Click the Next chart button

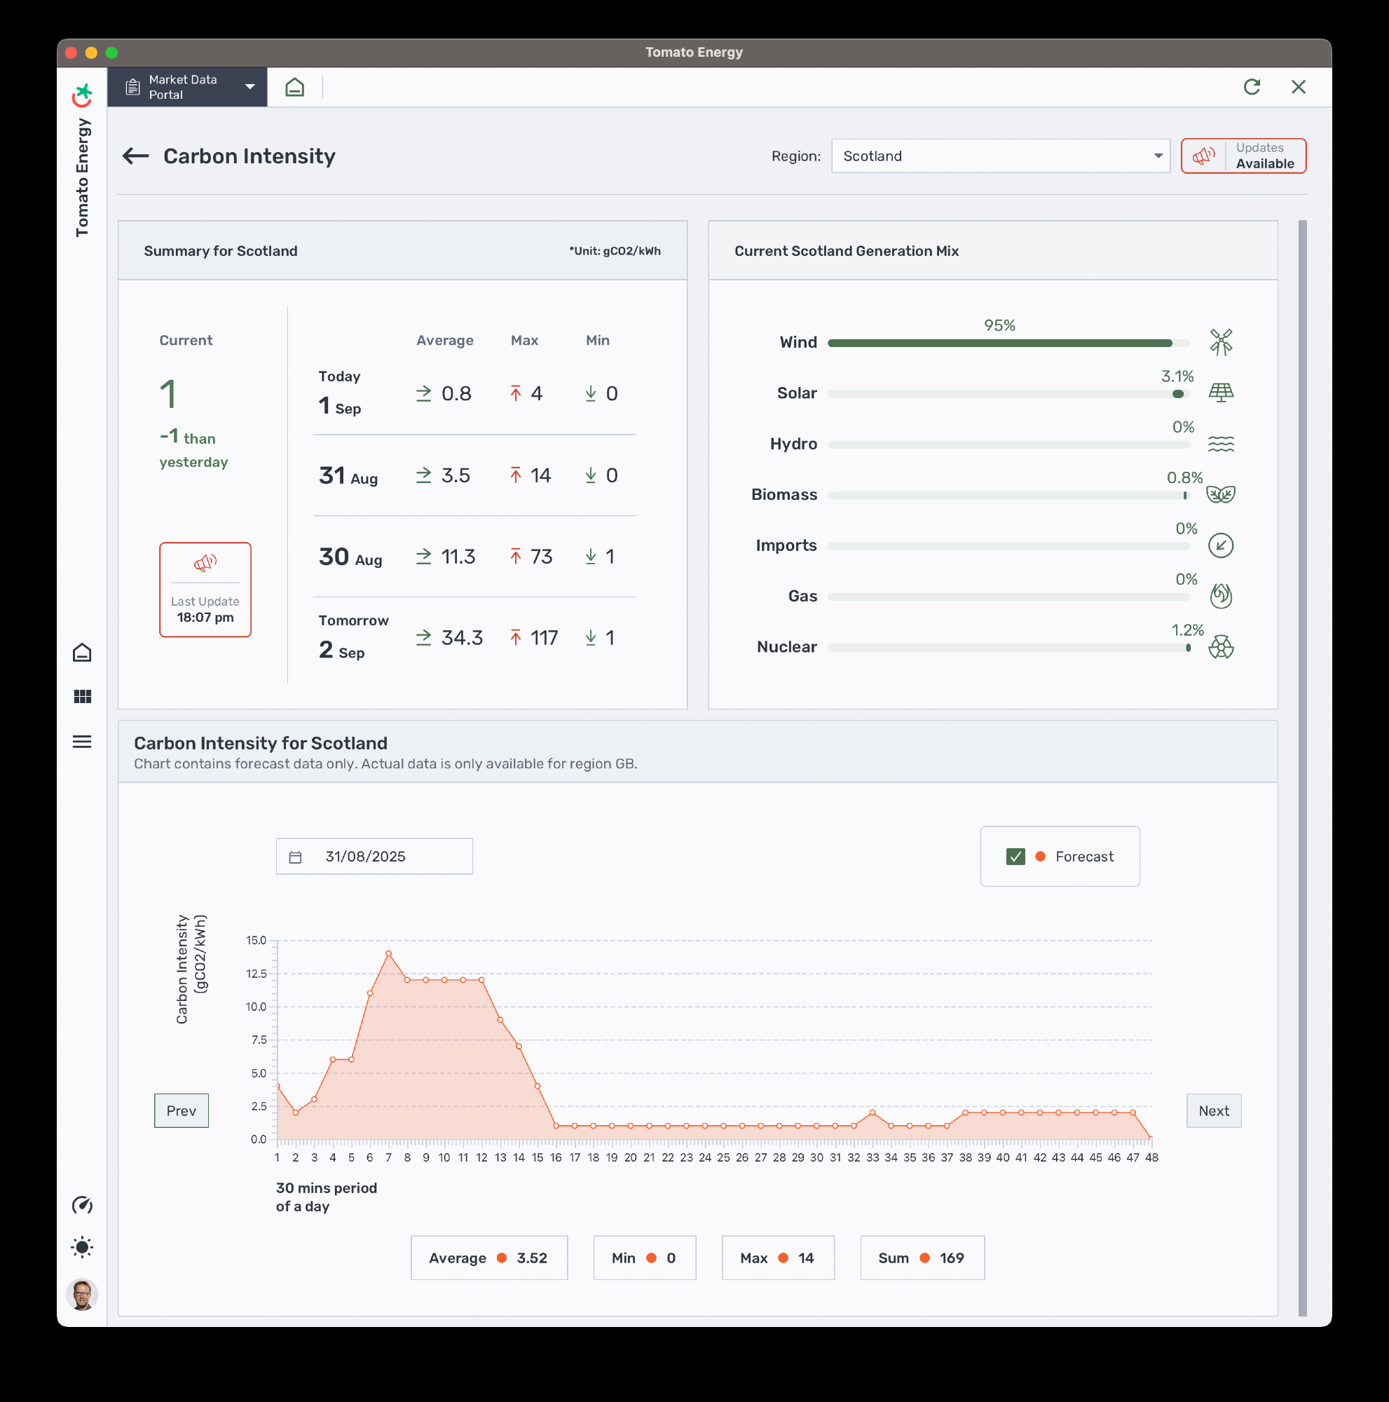(x=1214, y=1110)
